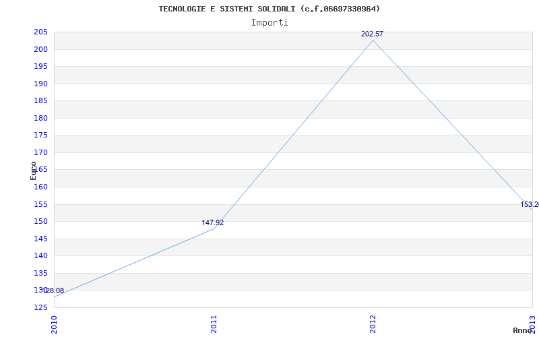Click the 175 y-axis value
This screenshot has height=337, width=539.
click(40, 135)
